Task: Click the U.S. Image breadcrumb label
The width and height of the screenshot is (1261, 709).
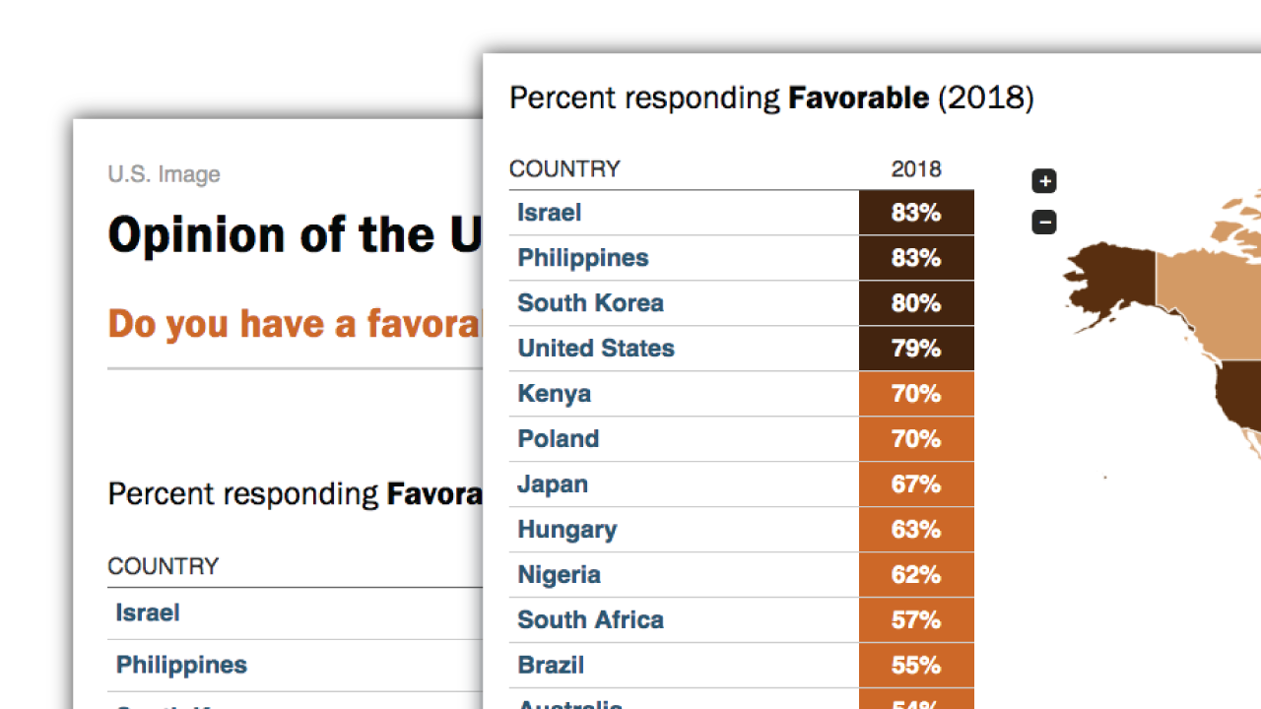Action: pos(164,174)
